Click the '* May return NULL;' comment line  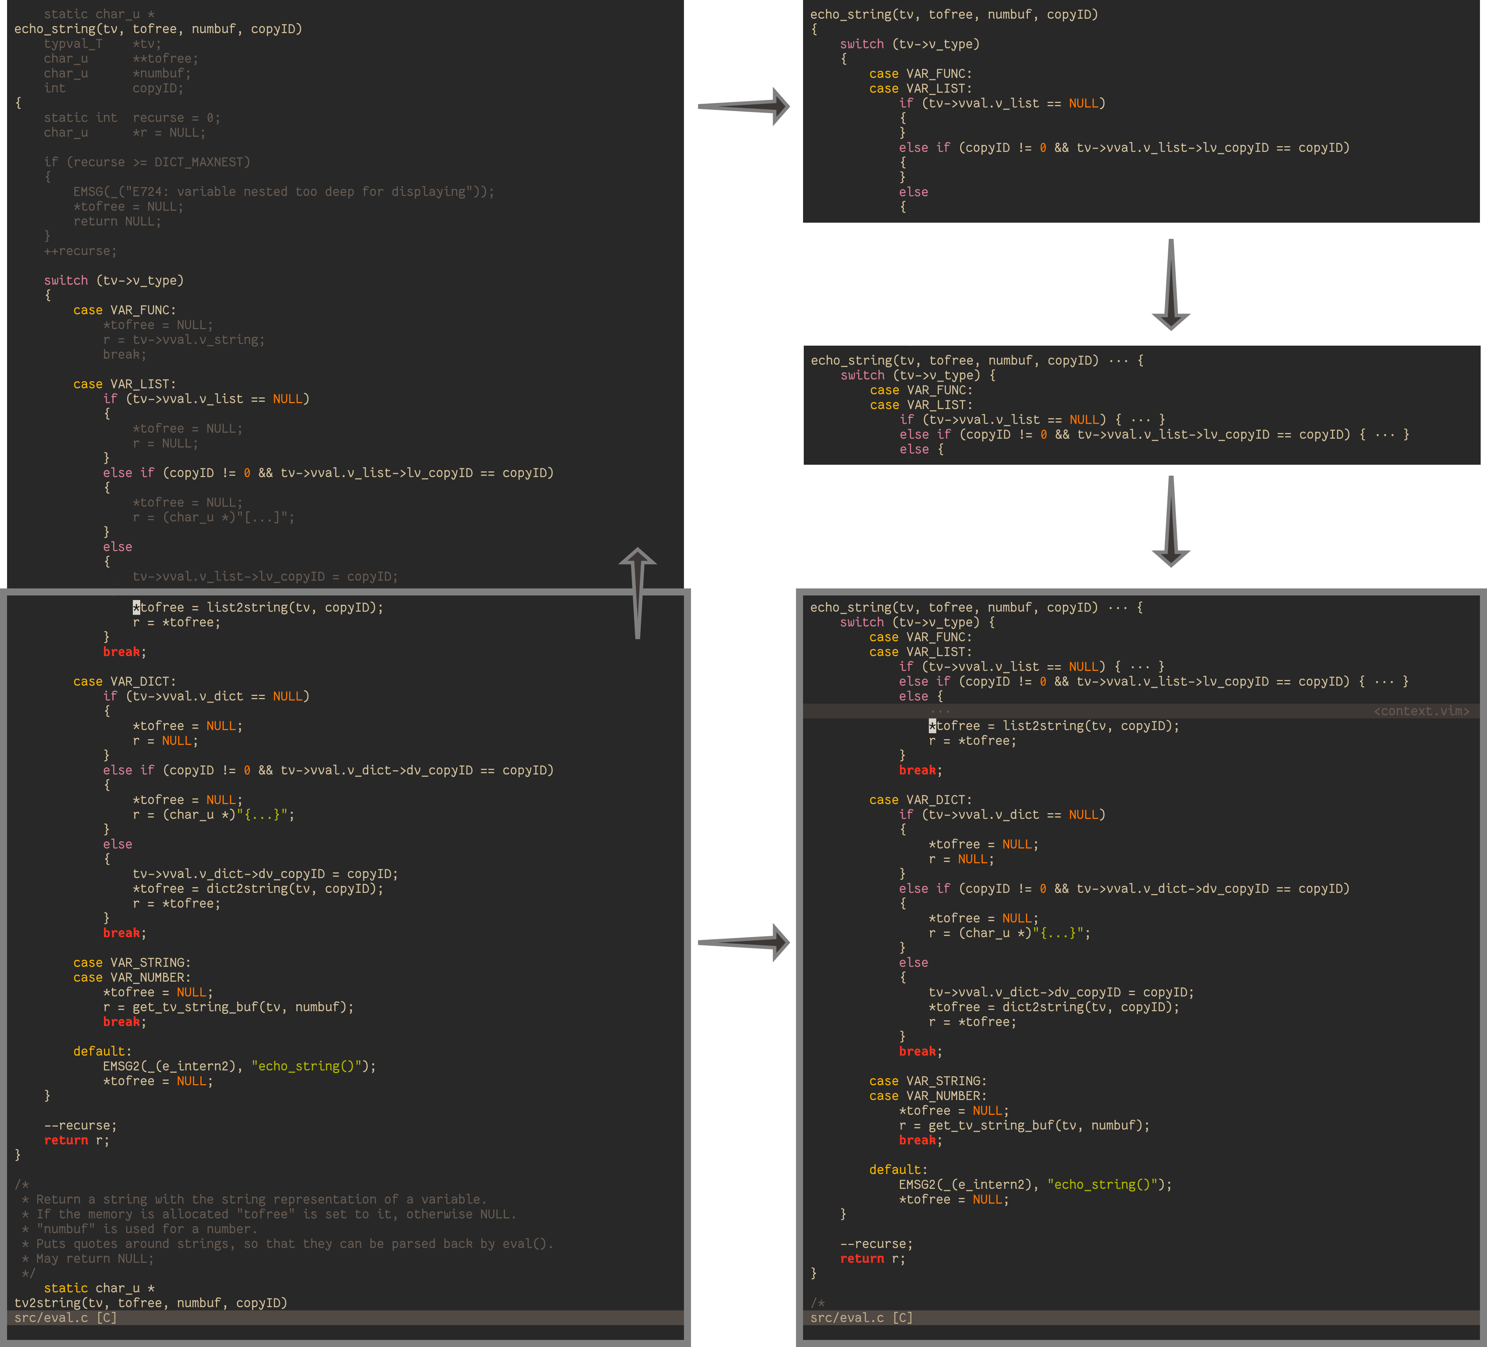click(x=87, y=1259)
